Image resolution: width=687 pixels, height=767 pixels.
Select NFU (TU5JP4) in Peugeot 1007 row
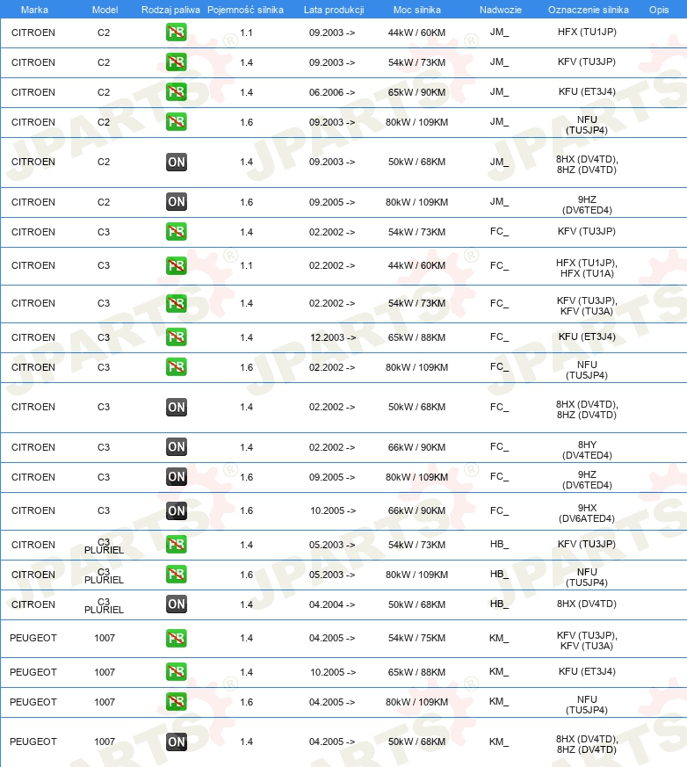click(x=587, y=705)
